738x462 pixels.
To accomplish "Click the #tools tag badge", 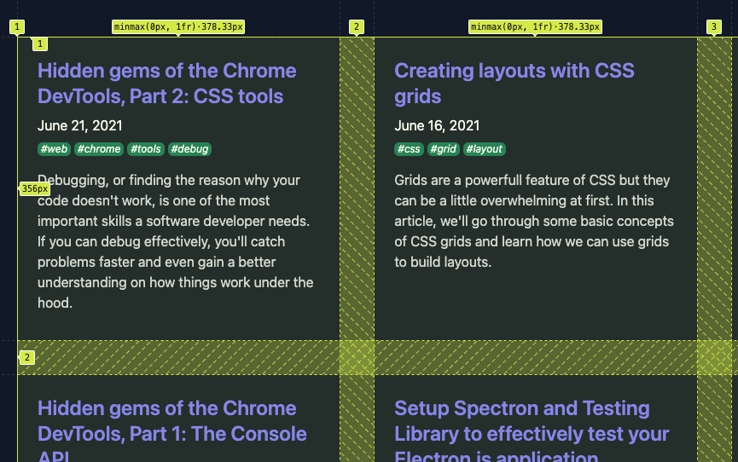I will pyautogui.click(x=146, y=149).
